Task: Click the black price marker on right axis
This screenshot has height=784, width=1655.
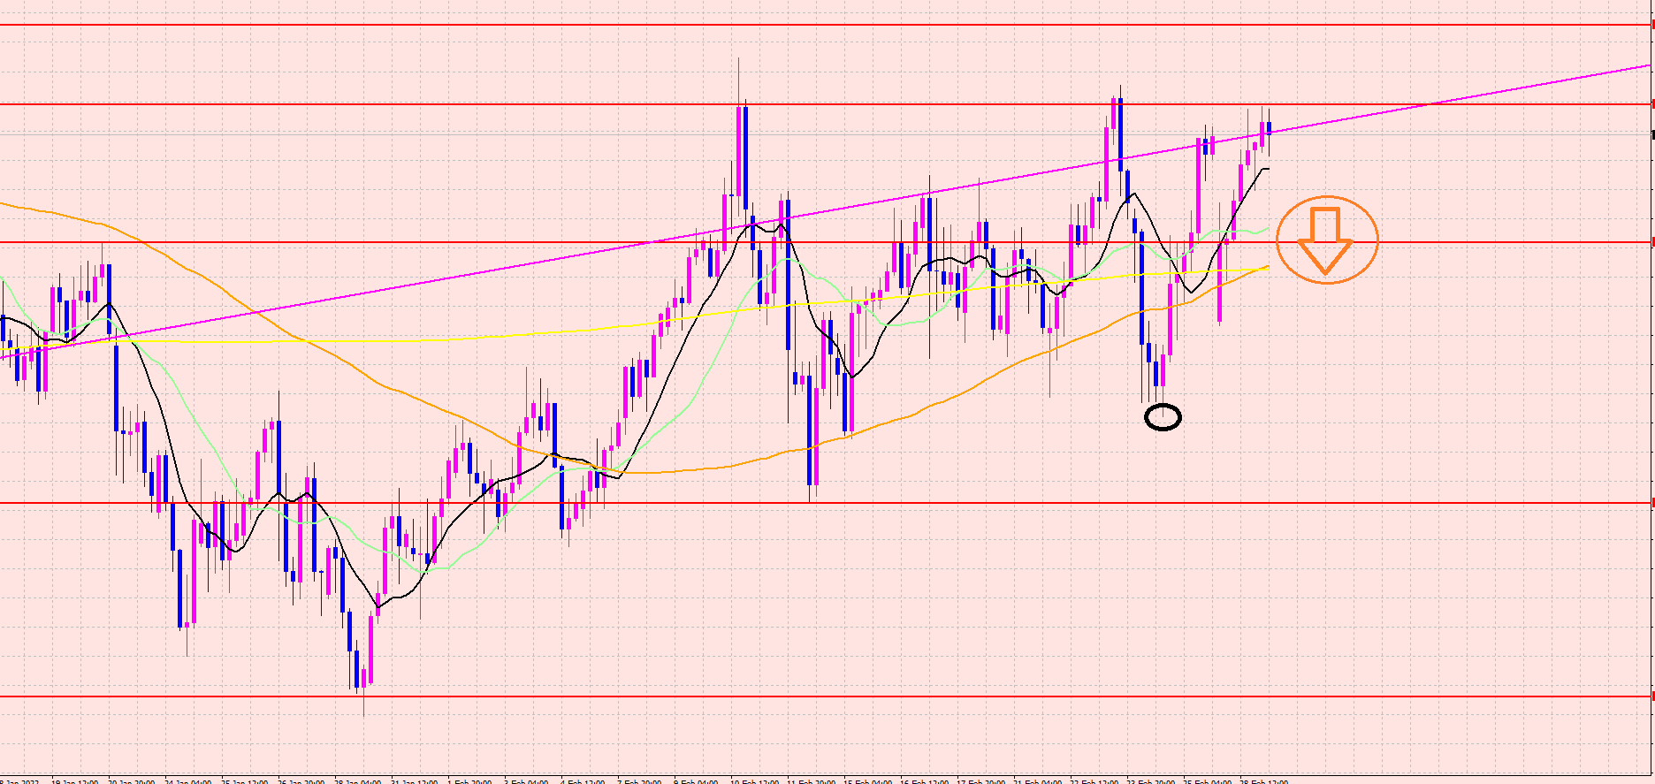Action: (x=1651, y=134)
